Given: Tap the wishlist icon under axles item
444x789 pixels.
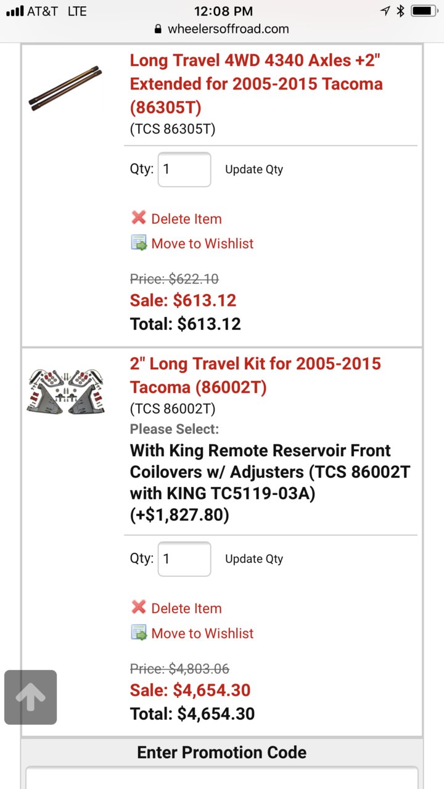Looking at the screenshot, I should click(x=139, y=243).
